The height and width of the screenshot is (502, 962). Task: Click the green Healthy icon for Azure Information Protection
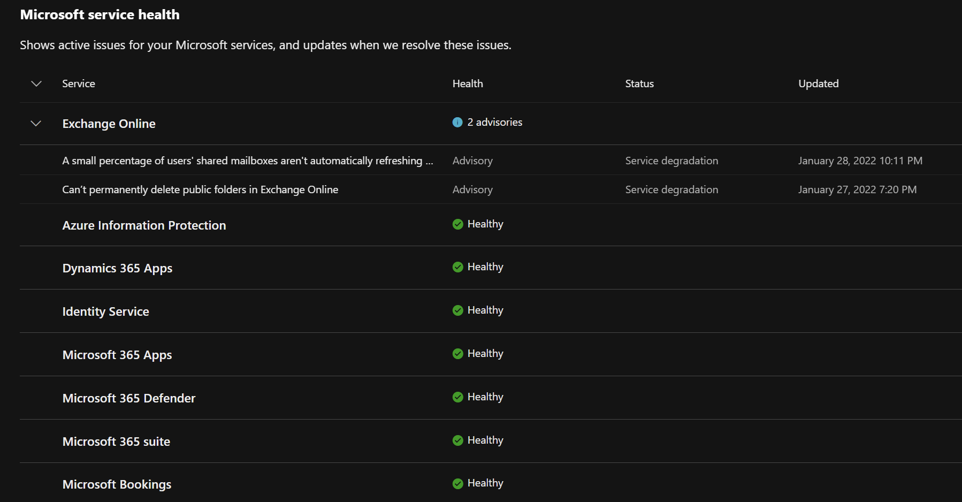[x=458, y=224]
